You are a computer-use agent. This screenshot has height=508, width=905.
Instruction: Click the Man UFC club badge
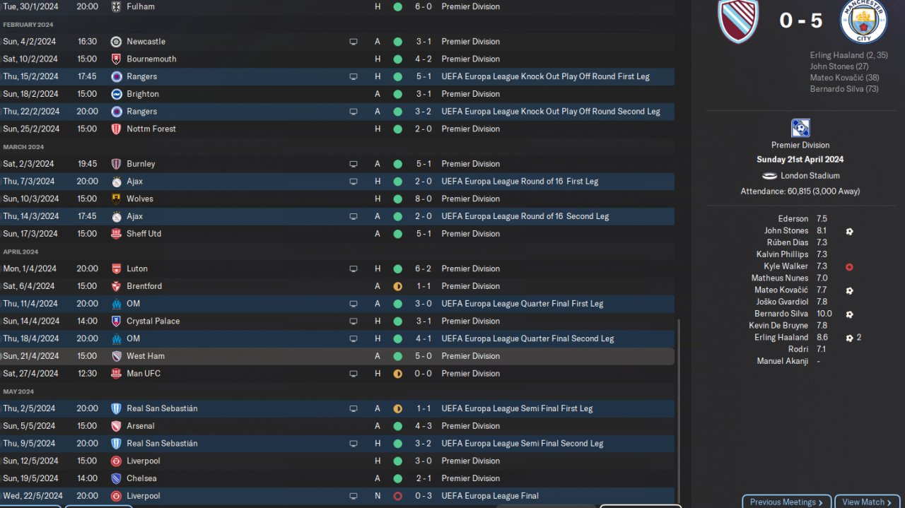(x=117, y=374)
